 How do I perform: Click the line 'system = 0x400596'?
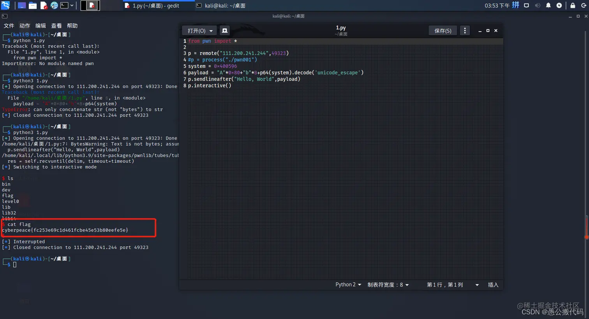212,66
